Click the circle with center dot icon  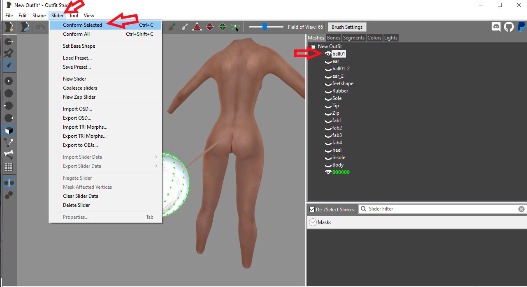coord(9,81)
